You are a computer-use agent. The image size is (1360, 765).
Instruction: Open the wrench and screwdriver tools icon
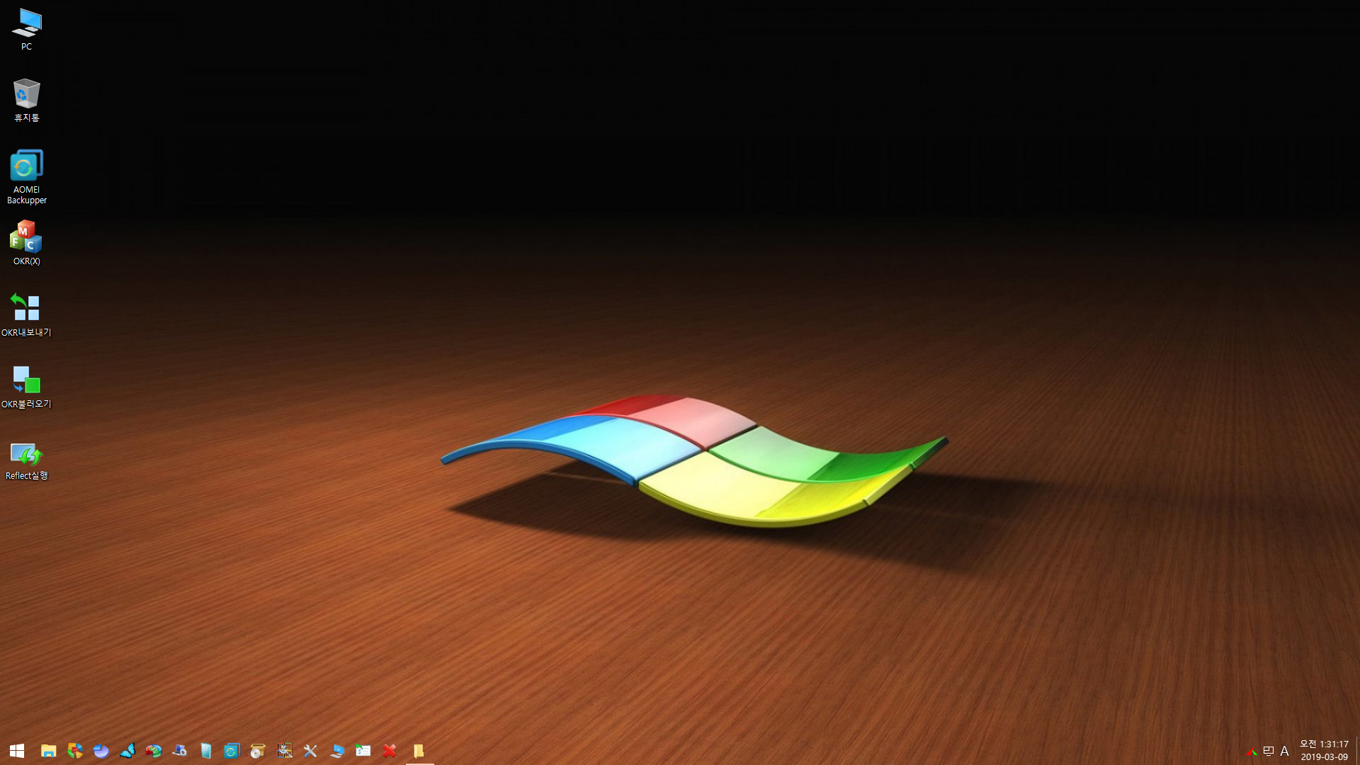[310, 751]
